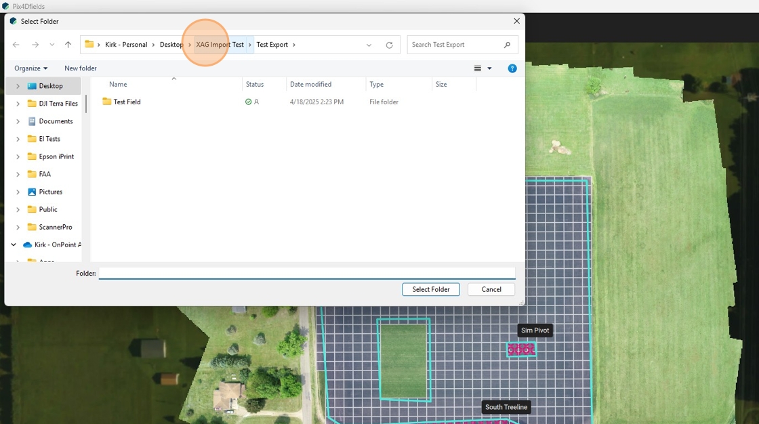Click navigation pane scrollbar
The height and width of the screenshot is (424, 759).
(x=86, y=104)
